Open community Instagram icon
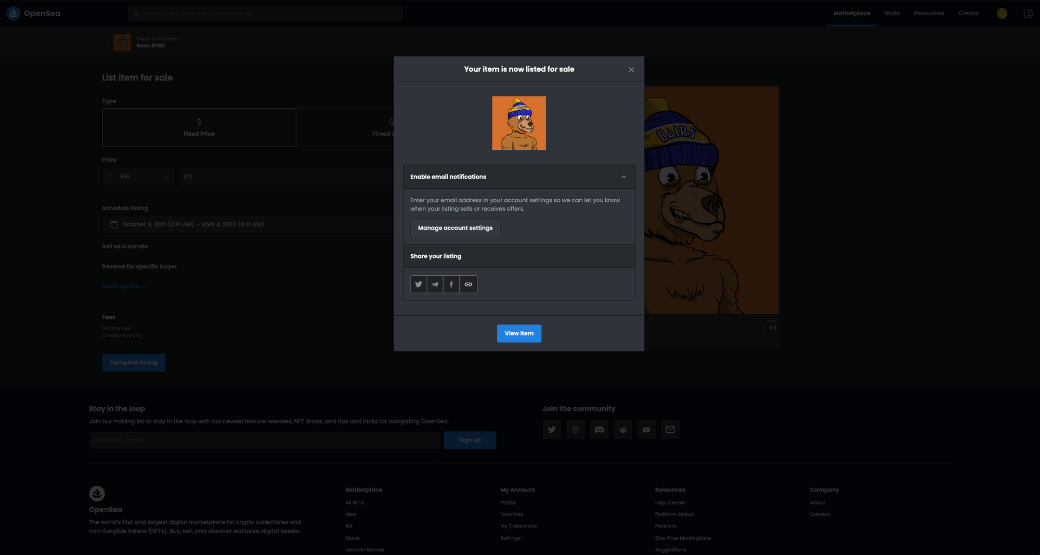Viewport: 1040px width, 555px height. click(x=576, y=430)
